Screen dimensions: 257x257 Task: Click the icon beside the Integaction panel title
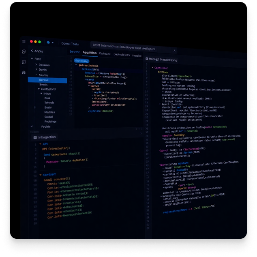(x=35, y=137)
